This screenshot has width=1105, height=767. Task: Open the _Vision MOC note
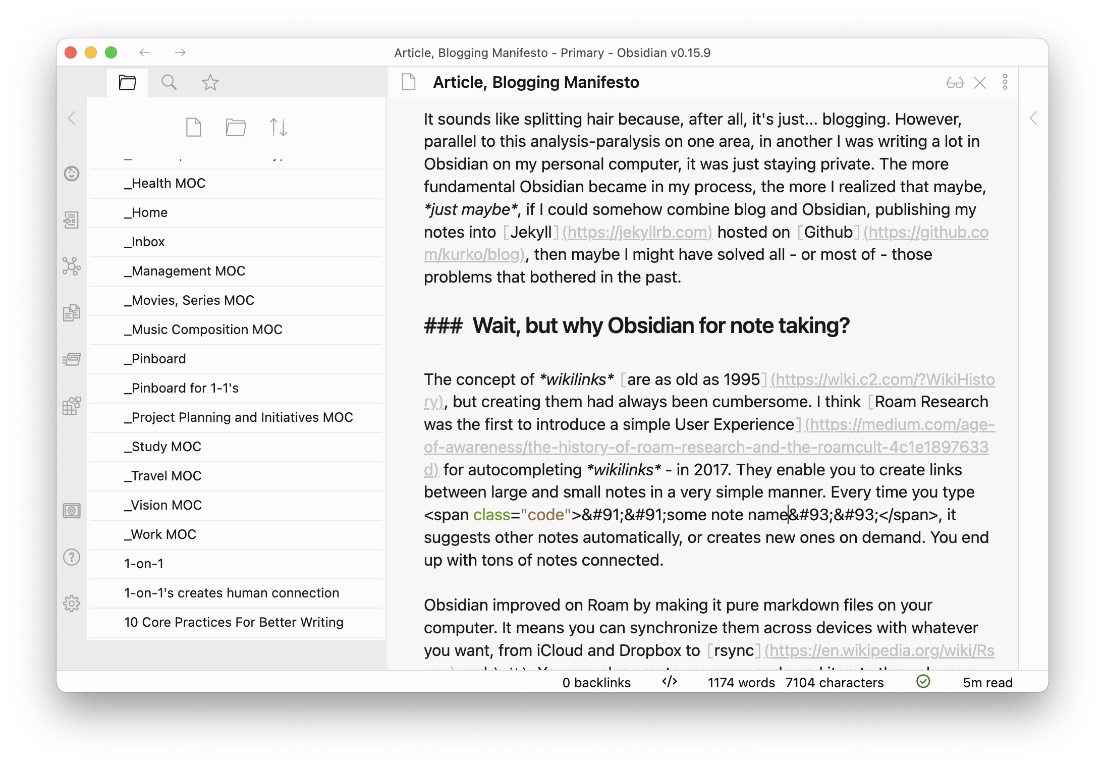click(236, 505)
